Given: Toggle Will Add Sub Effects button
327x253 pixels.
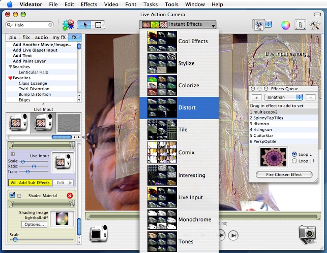Looking at the screenshot, I should (30, 183).
